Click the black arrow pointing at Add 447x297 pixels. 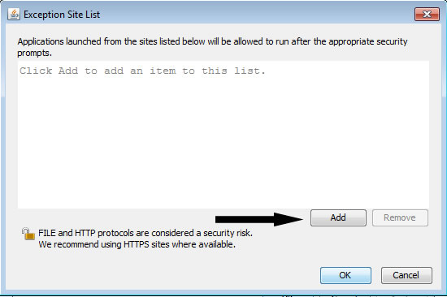[x=259, y=219]
